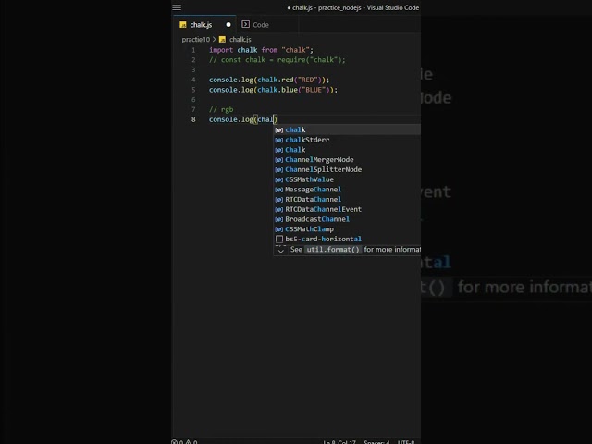Select the BroadcastChannel suggestion
592x444 pixels.
(x=347, y=219)
